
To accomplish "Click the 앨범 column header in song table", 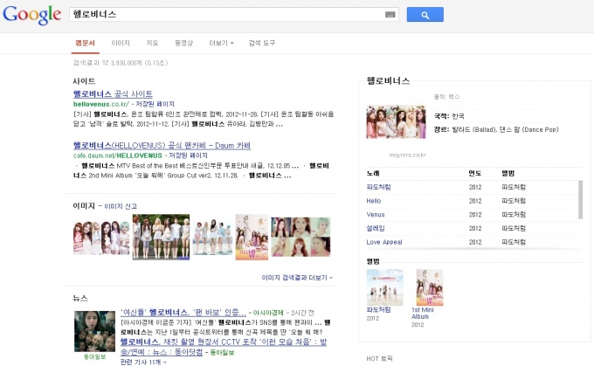I will pyautogui.click(x=508, y=173).
